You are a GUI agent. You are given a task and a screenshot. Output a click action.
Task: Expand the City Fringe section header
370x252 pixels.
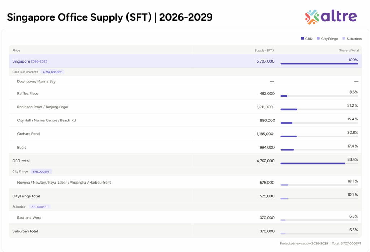tap(20, 171)
